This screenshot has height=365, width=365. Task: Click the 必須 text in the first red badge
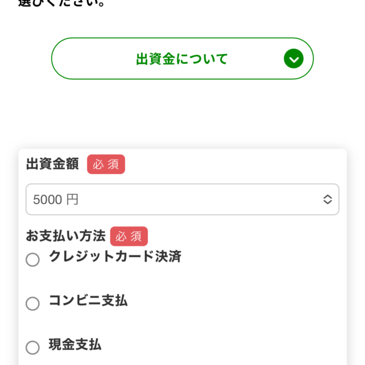106,164
